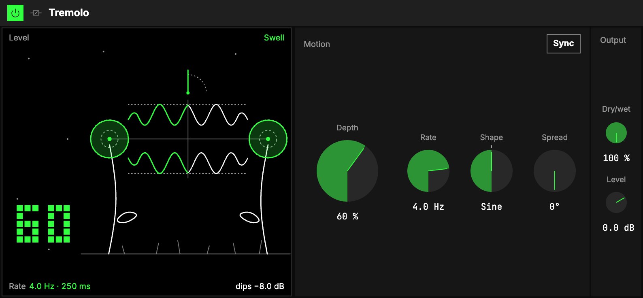Click the output Level knob

coord(616,202)
